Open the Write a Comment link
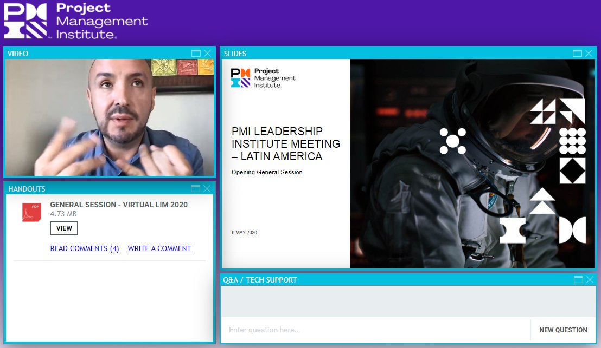The image size is (601, 348). 159,248
